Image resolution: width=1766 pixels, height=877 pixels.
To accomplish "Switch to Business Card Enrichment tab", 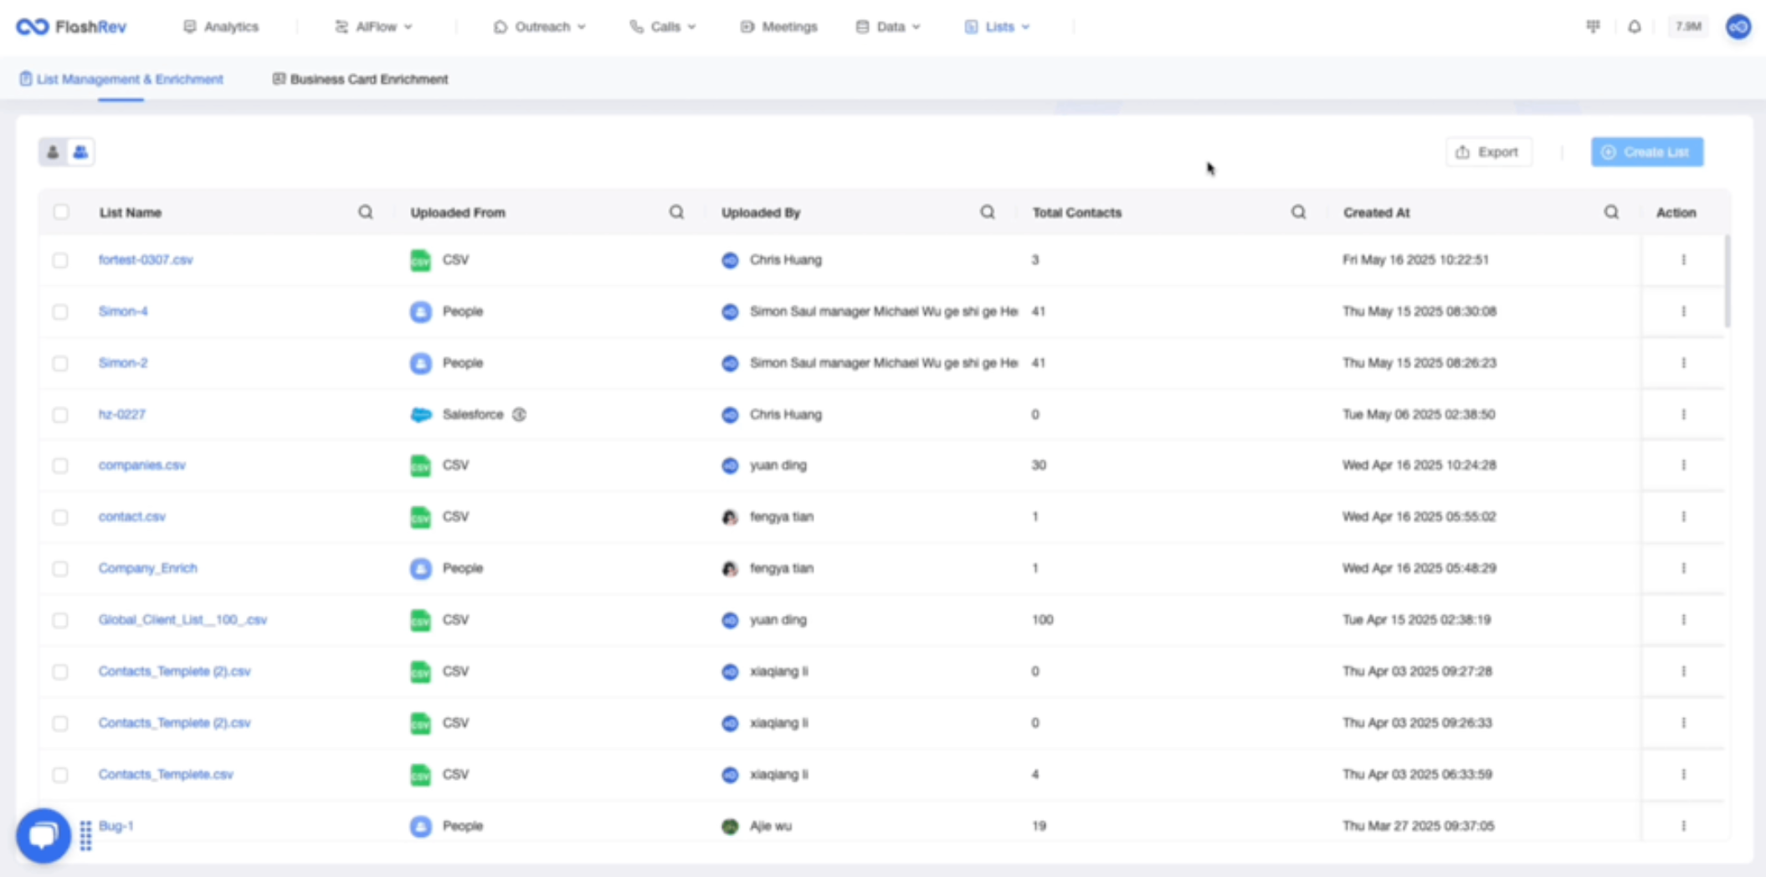I will pyautogui.click(x=360, y=79).
